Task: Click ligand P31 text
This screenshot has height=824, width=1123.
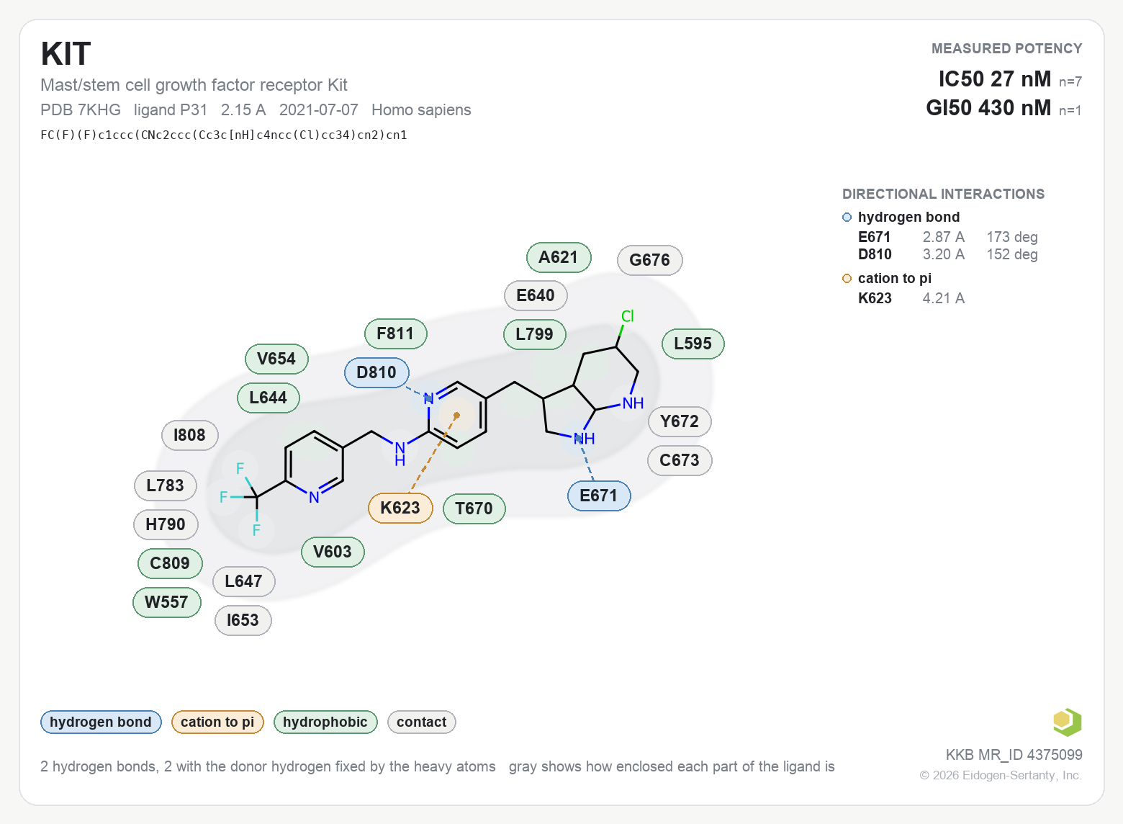Action: tap(171, 110)
